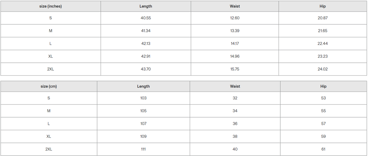This screenshot has width=368, height=156.
Task: Select the 15.75 waist cell
Action: (x=235, y=69)
